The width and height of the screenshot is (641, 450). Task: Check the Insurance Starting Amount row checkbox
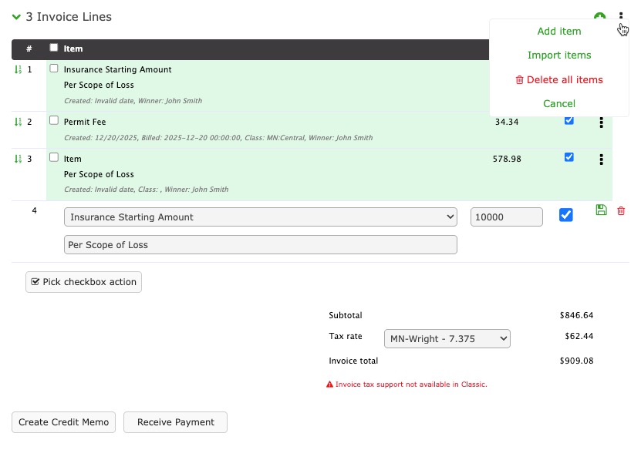pos(54,69)
